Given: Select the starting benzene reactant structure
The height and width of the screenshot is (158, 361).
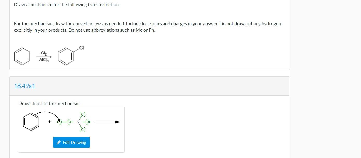Looking at the screenshot, I should click(22, 56).
